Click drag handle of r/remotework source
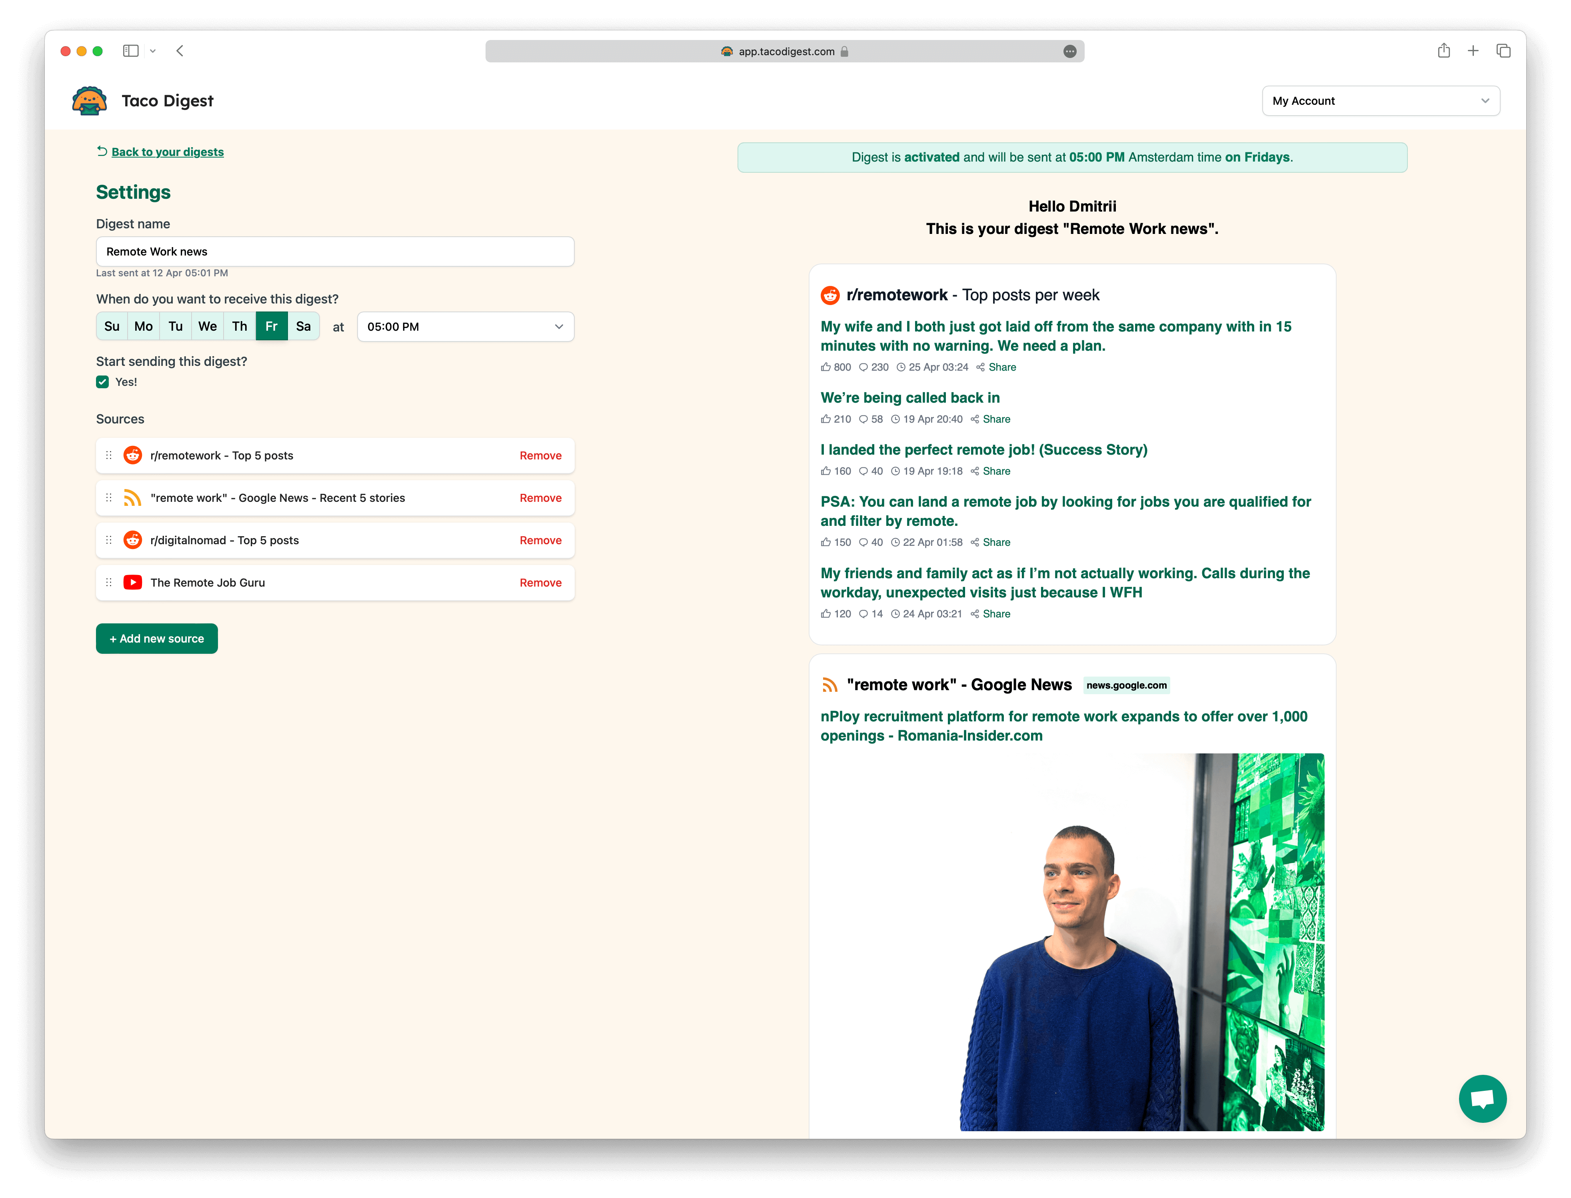Image resolution: width=1571 pixels, height=1198 pixels. 109,455
